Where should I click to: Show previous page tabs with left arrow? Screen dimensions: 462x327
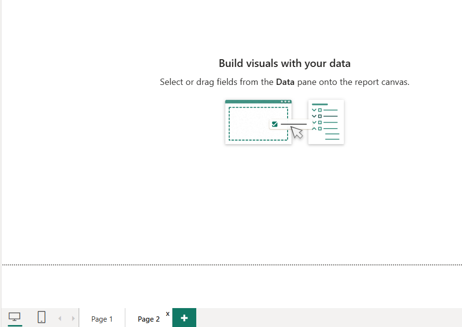[60, 318]
